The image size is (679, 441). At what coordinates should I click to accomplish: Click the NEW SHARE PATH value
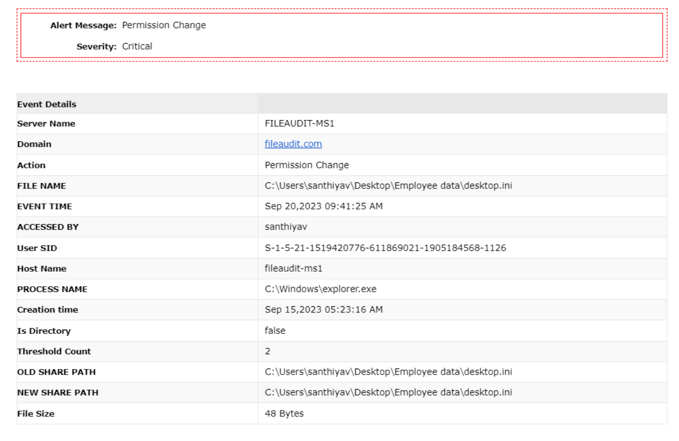[x=388, y=392]
